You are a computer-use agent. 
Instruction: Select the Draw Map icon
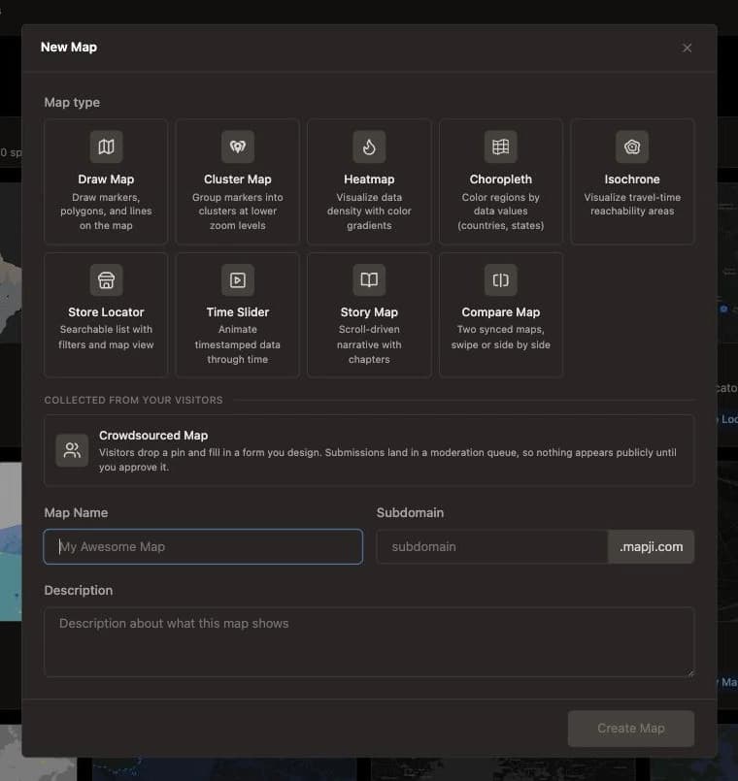coord(106,146)
